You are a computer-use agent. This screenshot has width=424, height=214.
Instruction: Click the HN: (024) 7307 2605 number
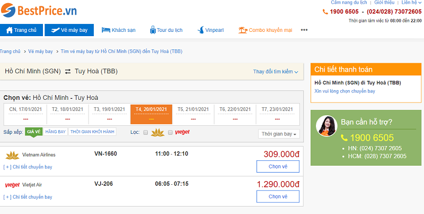375,149
